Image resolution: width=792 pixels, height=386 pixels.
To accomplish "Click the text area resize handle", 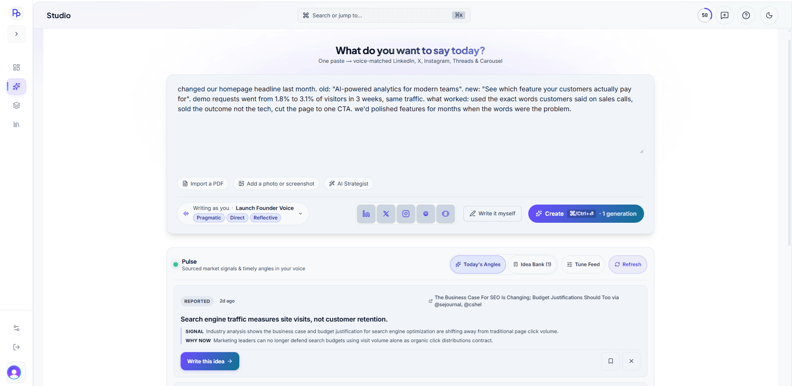I will pos(642,152).
